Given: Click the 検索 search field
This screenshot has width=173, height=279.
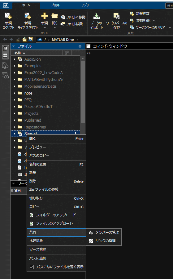Looking at the screenshot, I should 169,6.
